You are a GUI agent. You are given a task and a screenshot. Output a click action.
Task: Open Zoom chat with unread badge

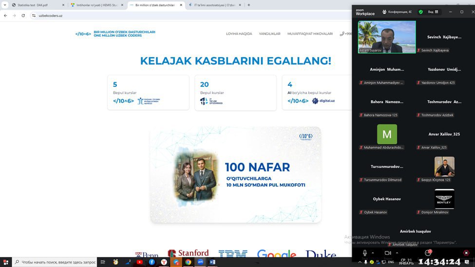[x=428, y=253]
